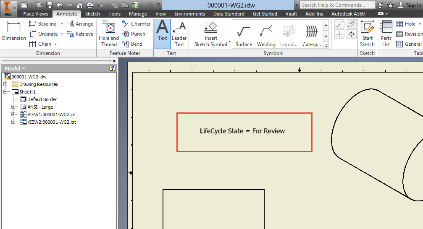
Task: Switch to the Tools tab
Action: click(x=114, y=14)
